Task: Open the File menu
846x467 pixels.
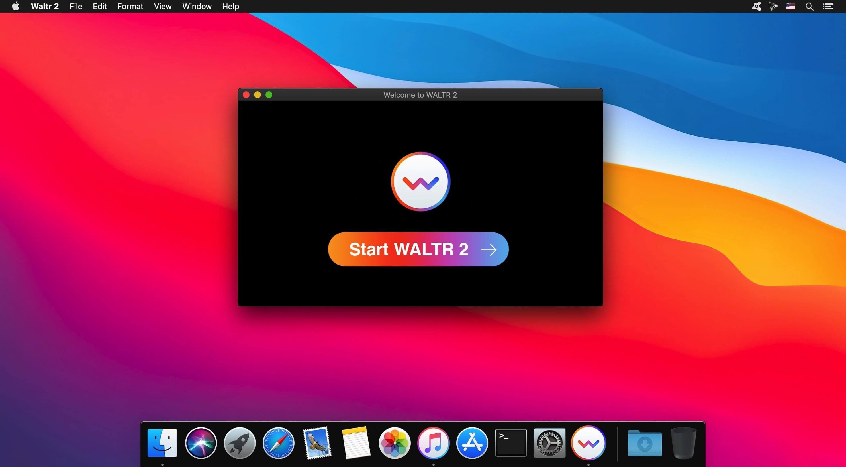Action: coord(76,6)
